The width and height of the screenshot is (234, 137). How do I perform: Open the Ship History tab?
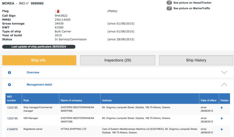tap(196, 60)
